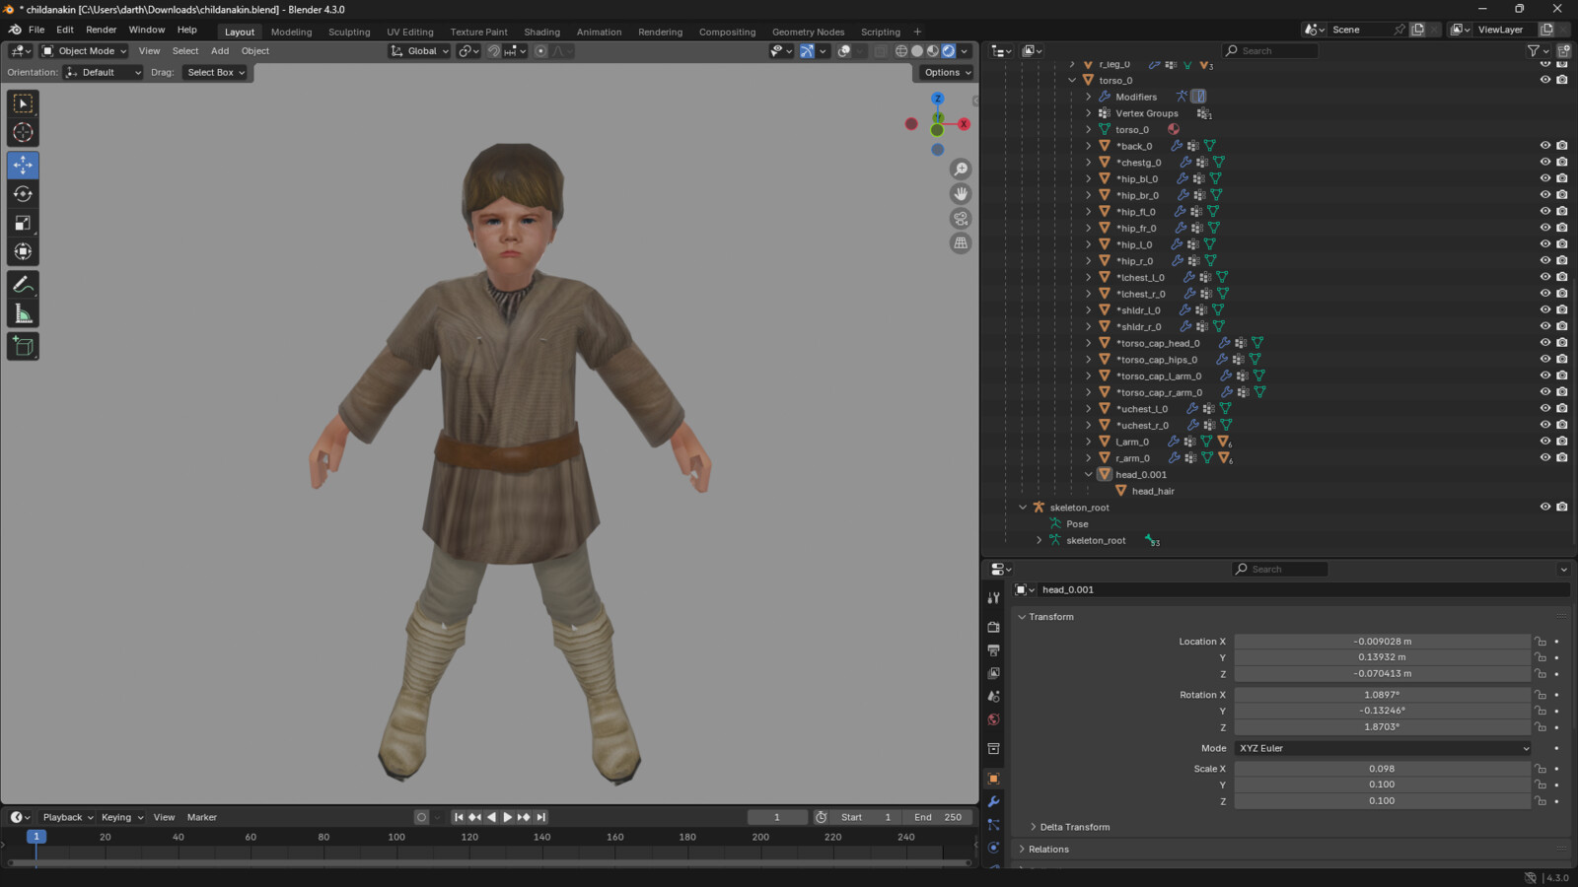
Task: Select the Cursor tool
Action: click(x=23, y=133)
